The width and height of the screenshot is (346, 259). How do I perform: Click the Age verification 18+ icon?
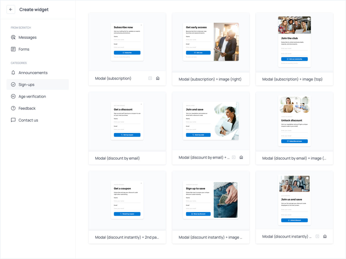[x=13, y=96]
